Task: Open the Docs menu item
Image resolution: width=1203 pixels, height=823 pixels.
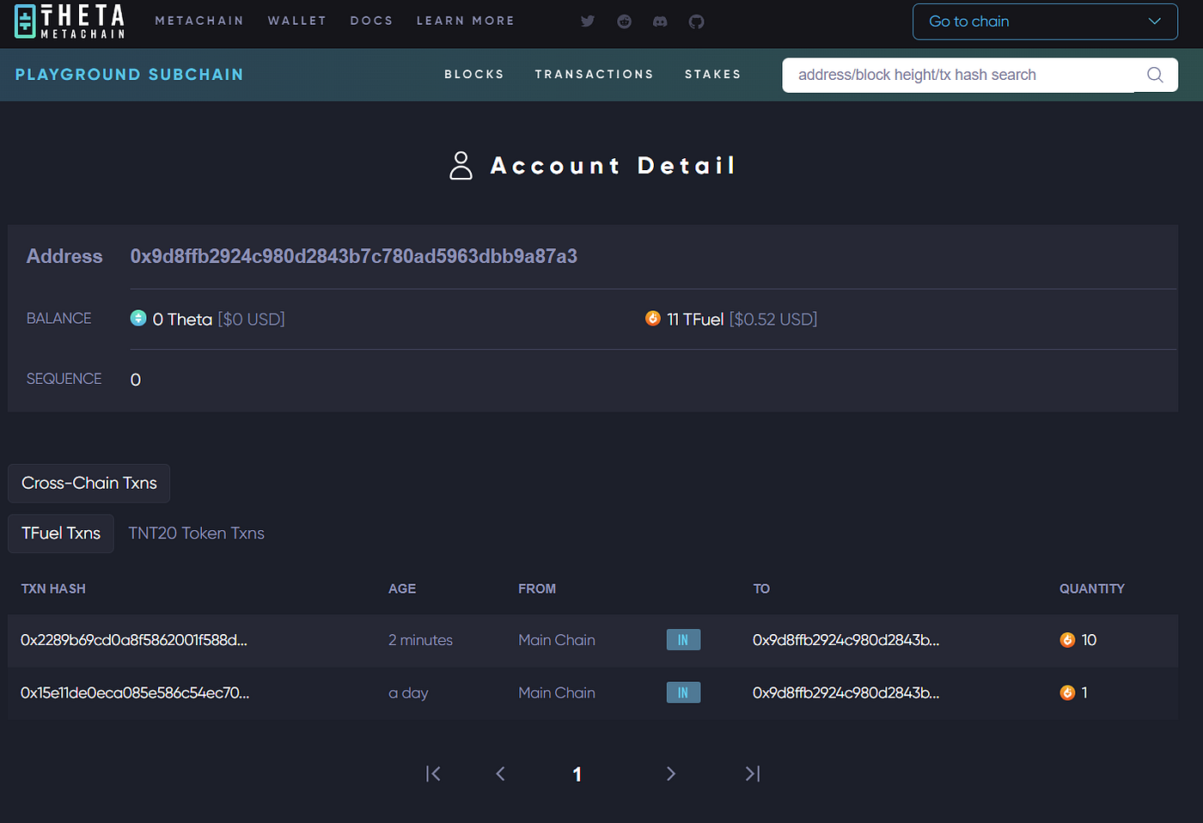Action: point(371,21)
